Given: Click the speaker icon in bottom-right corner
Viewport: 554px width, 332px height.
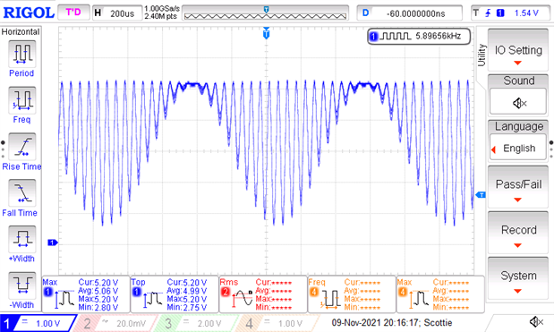Looking at the screenshot, I should point(536,322).
